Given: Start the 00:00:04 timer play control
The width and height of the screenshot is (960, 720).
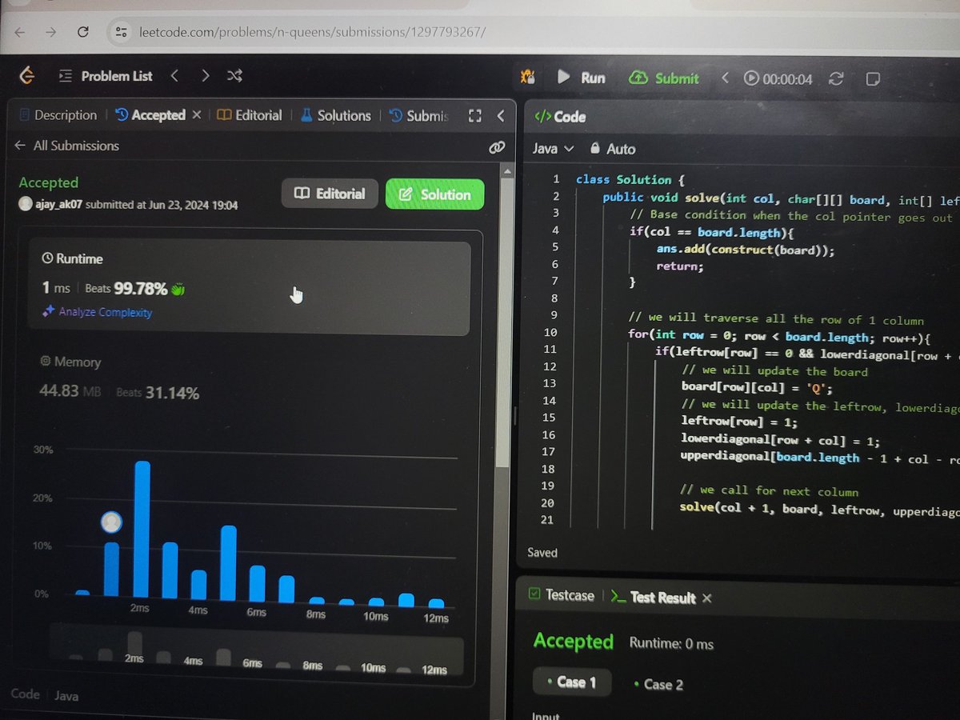Looking at the screenshot, I should coord(751,78).
